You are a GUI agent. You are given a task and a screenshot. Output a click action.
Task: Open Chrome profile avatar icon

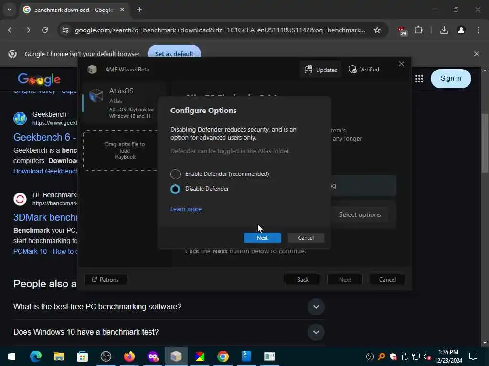click(461, 30)
